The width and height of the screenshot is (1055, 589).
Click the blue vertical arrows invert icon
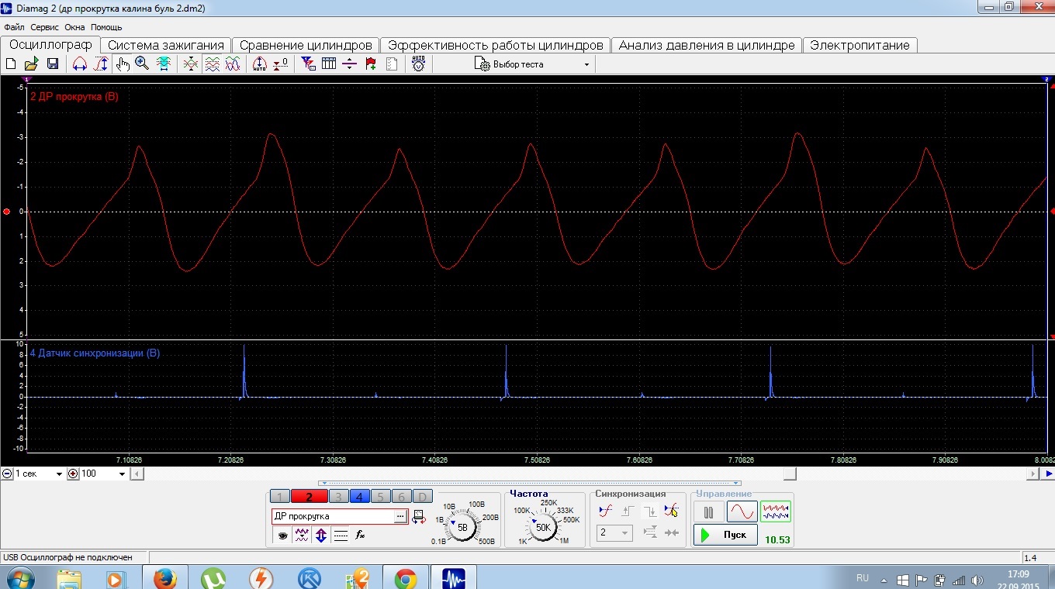pos(321,535)
